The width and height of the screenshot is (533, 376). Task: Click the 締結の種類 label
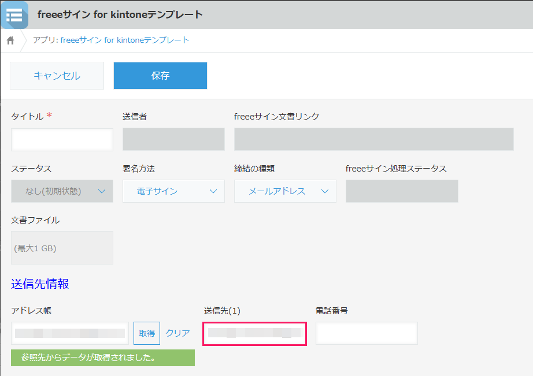[254, 169]
